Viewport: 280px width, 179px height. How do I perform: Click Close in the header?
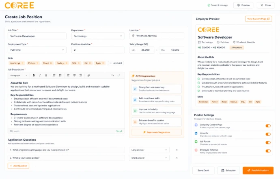point(265,5)
